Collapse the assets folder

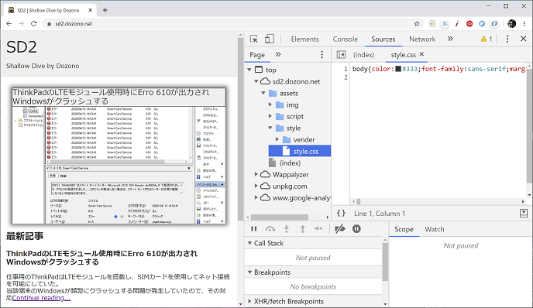(263, 93)
